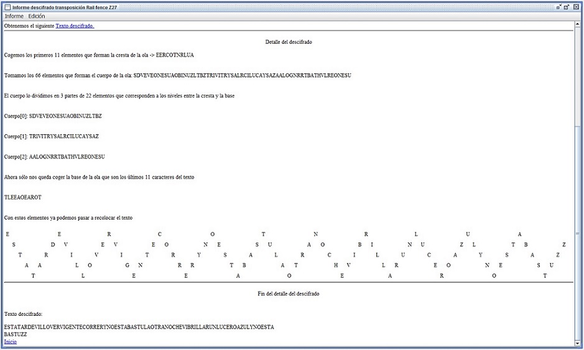Viewport: 584px width, 350px height.
Task: Click the TLEEAOEAROT base text
Action: [x=23, y=197]
